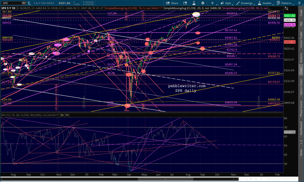Viewport: 304px width, 182px height.
Task: Click the $6147.43 Fibonacci level label
Action: (x=231, y=30)
